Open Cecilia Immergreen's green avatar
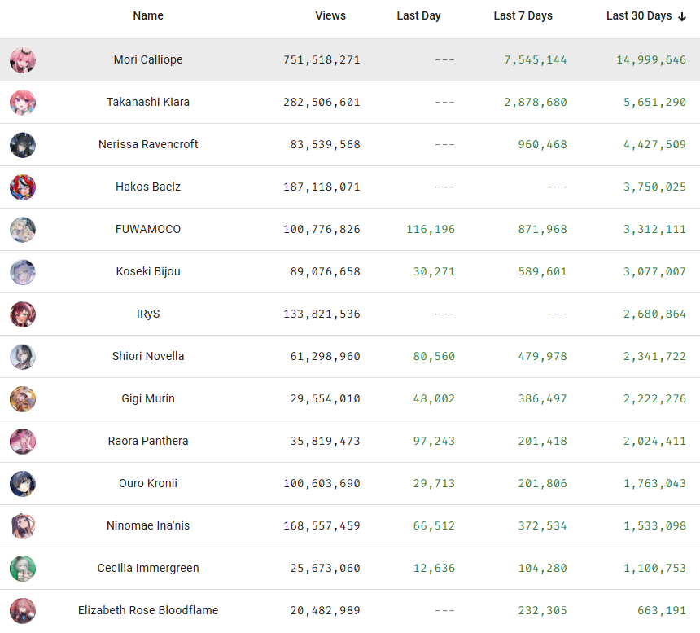 click(x=23, y=568)
